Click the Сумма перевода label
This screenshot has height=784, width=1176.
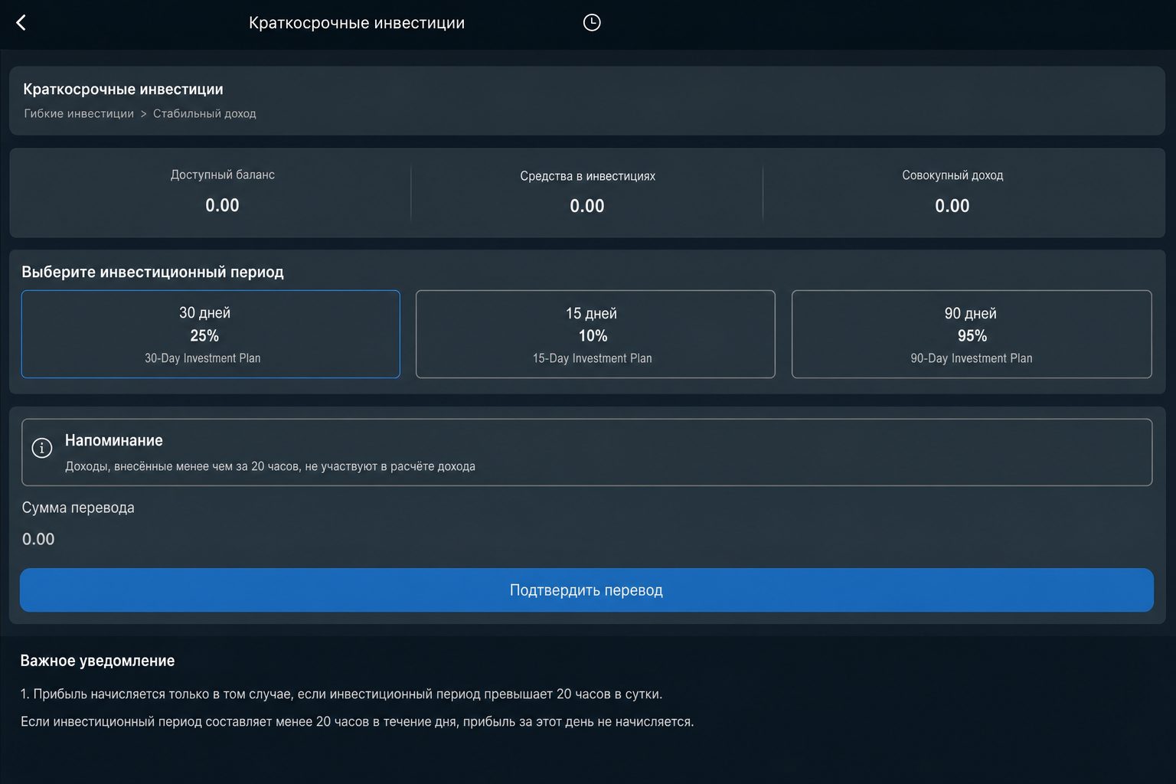[x=78, y=508]
